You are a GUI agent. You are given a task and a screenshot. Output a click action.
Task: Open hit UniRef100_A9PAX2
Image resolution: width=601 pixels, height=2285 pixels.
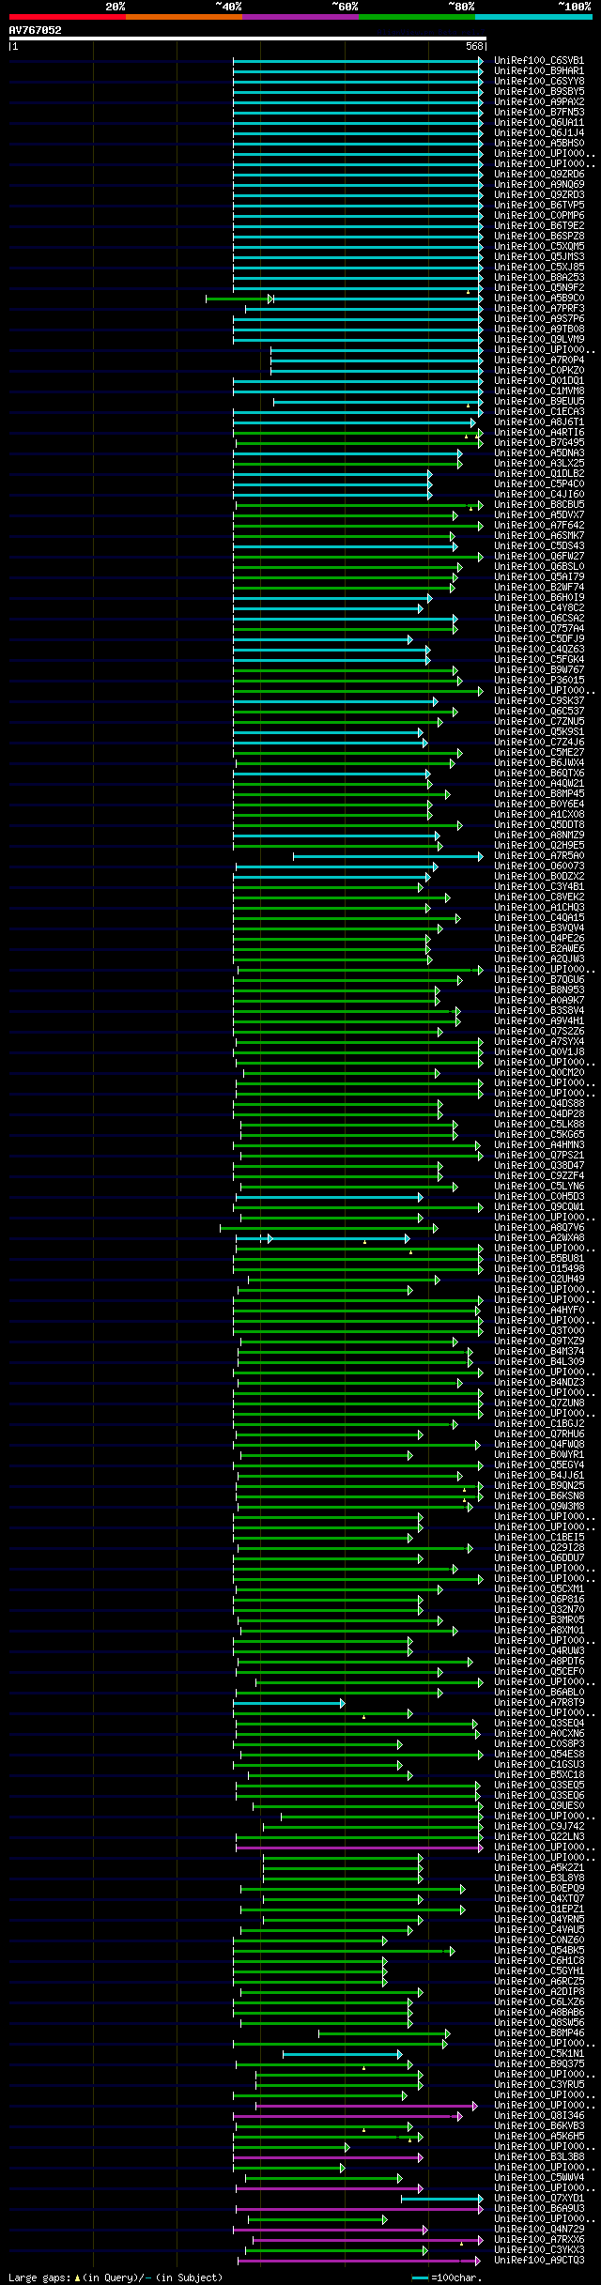point(539,101)
